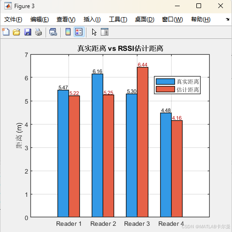Click the Reader 1 axis tick label
232x232 pixels.
click(69, 224)
